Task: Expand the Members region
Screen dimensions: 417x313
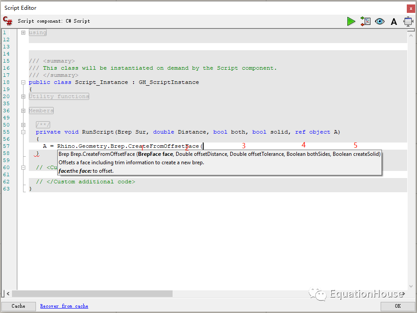Action: pos(23,111)
